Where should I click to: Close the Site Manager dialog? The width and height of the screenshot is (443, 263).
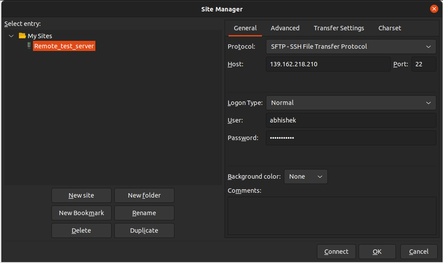[434, 9]
